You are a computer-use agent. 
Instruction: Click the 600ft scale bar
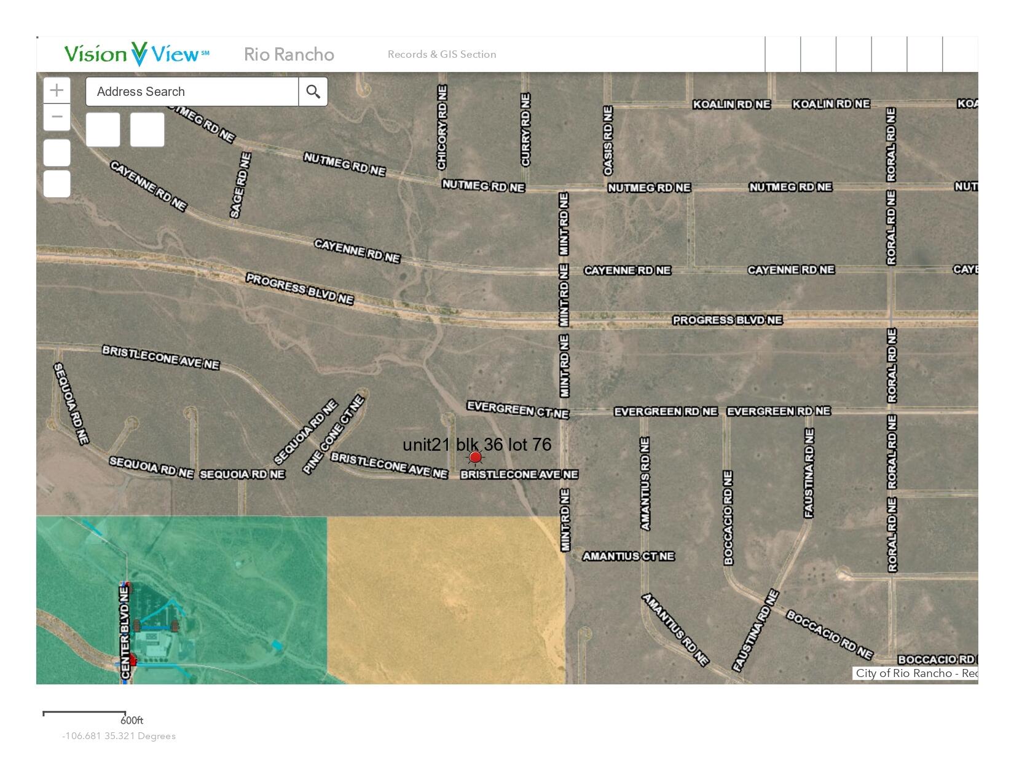[x=84, y=714]
